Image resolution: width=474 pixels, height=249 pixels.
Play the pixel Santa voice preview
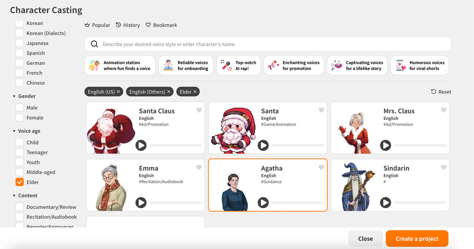pos(263,145)
